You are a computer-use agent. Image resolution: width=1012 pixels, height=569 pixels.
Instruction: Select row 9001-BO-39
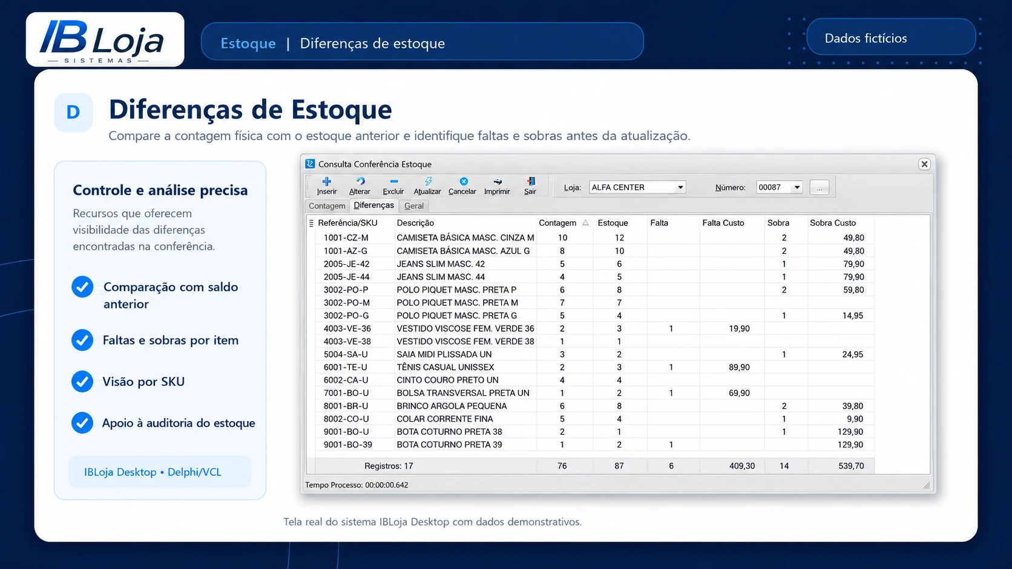[594, 444]
